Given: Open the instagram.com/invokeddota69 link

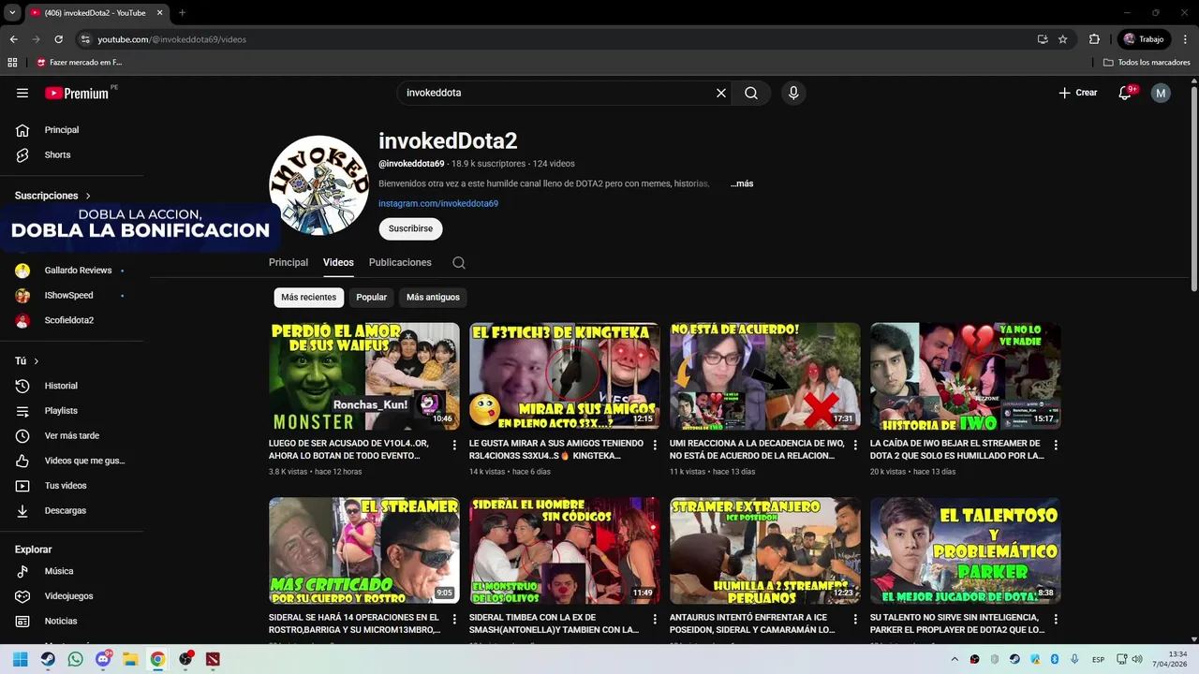Looking at the screenshot, I should (438, 203).
